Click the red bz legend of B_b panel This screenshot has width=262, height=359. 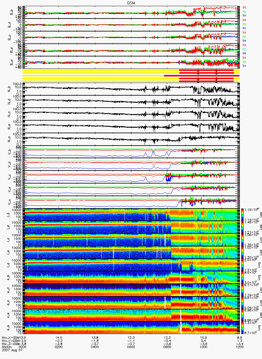244,7
